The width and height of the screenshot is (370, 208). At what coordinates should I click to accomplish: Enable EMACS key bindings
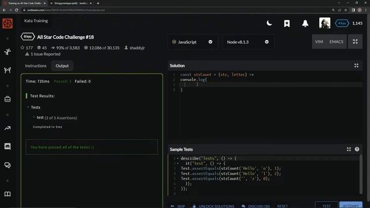336,42
